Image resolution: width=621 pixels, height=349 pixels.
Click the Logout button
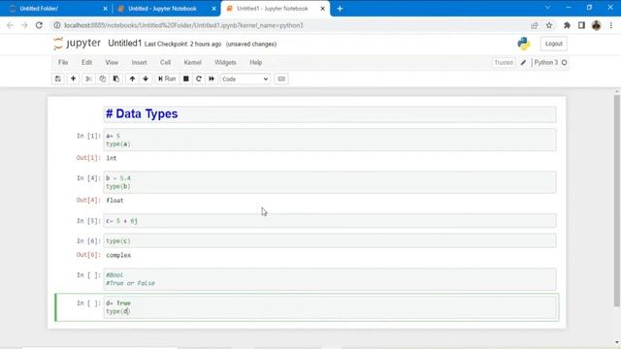554,44
